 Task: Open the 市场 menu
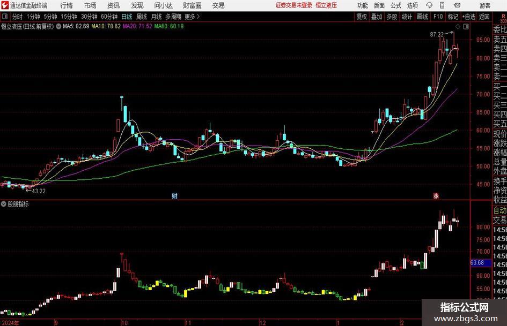click(x=90, y=5)
